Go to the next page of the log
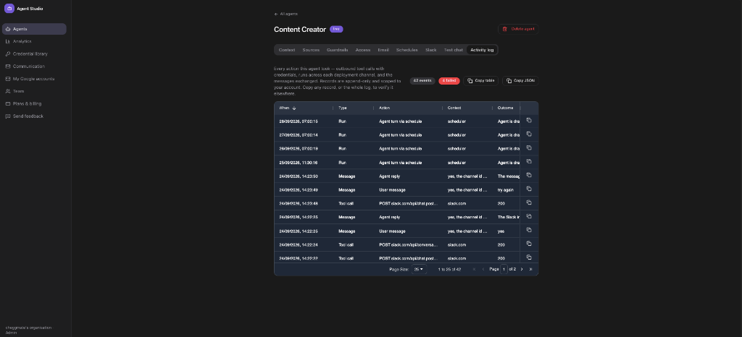 [522, 269]
